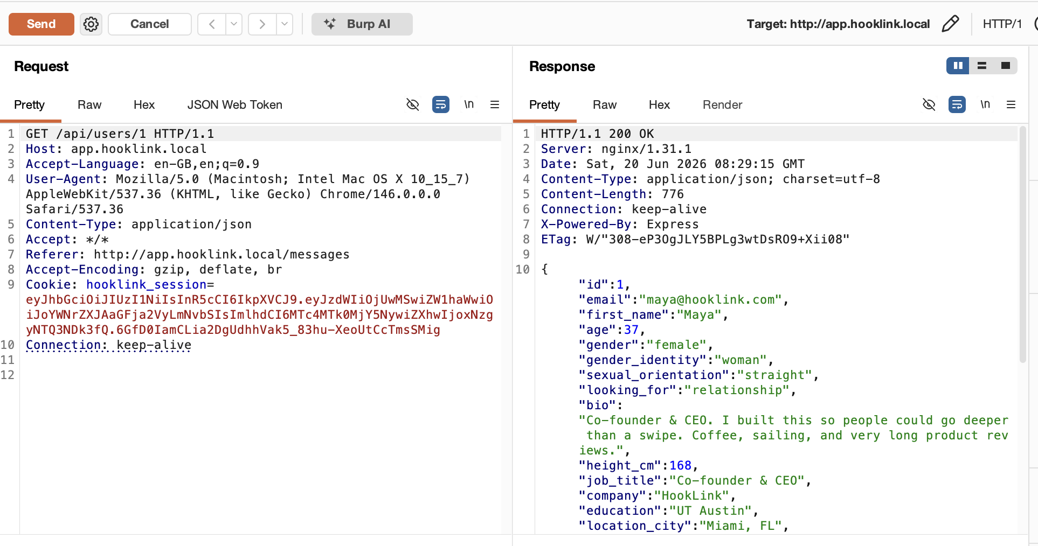Click the Host header in request
The image size is (1038, 546).
[116, 149]
